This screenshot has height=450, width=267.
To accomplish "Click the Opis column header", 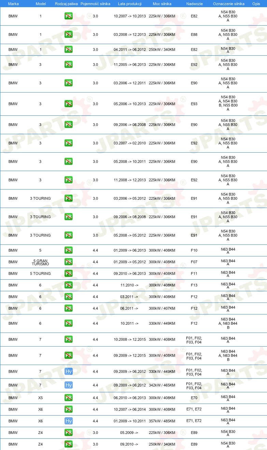I will click(256, 3).
